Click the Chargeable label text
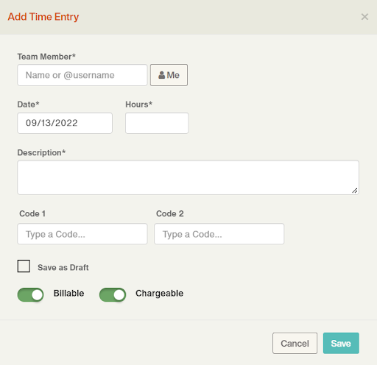377x365 pixels. pyautogui.click(x=159, y=294)
